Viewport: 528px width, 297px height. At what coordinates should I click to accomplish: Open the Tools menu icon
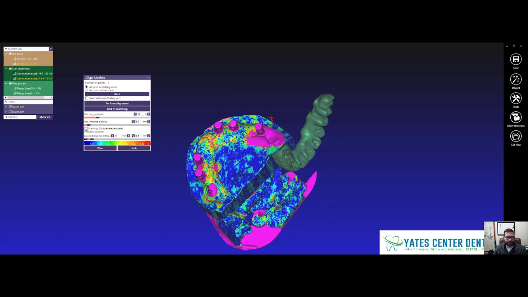tap(516, 98)
